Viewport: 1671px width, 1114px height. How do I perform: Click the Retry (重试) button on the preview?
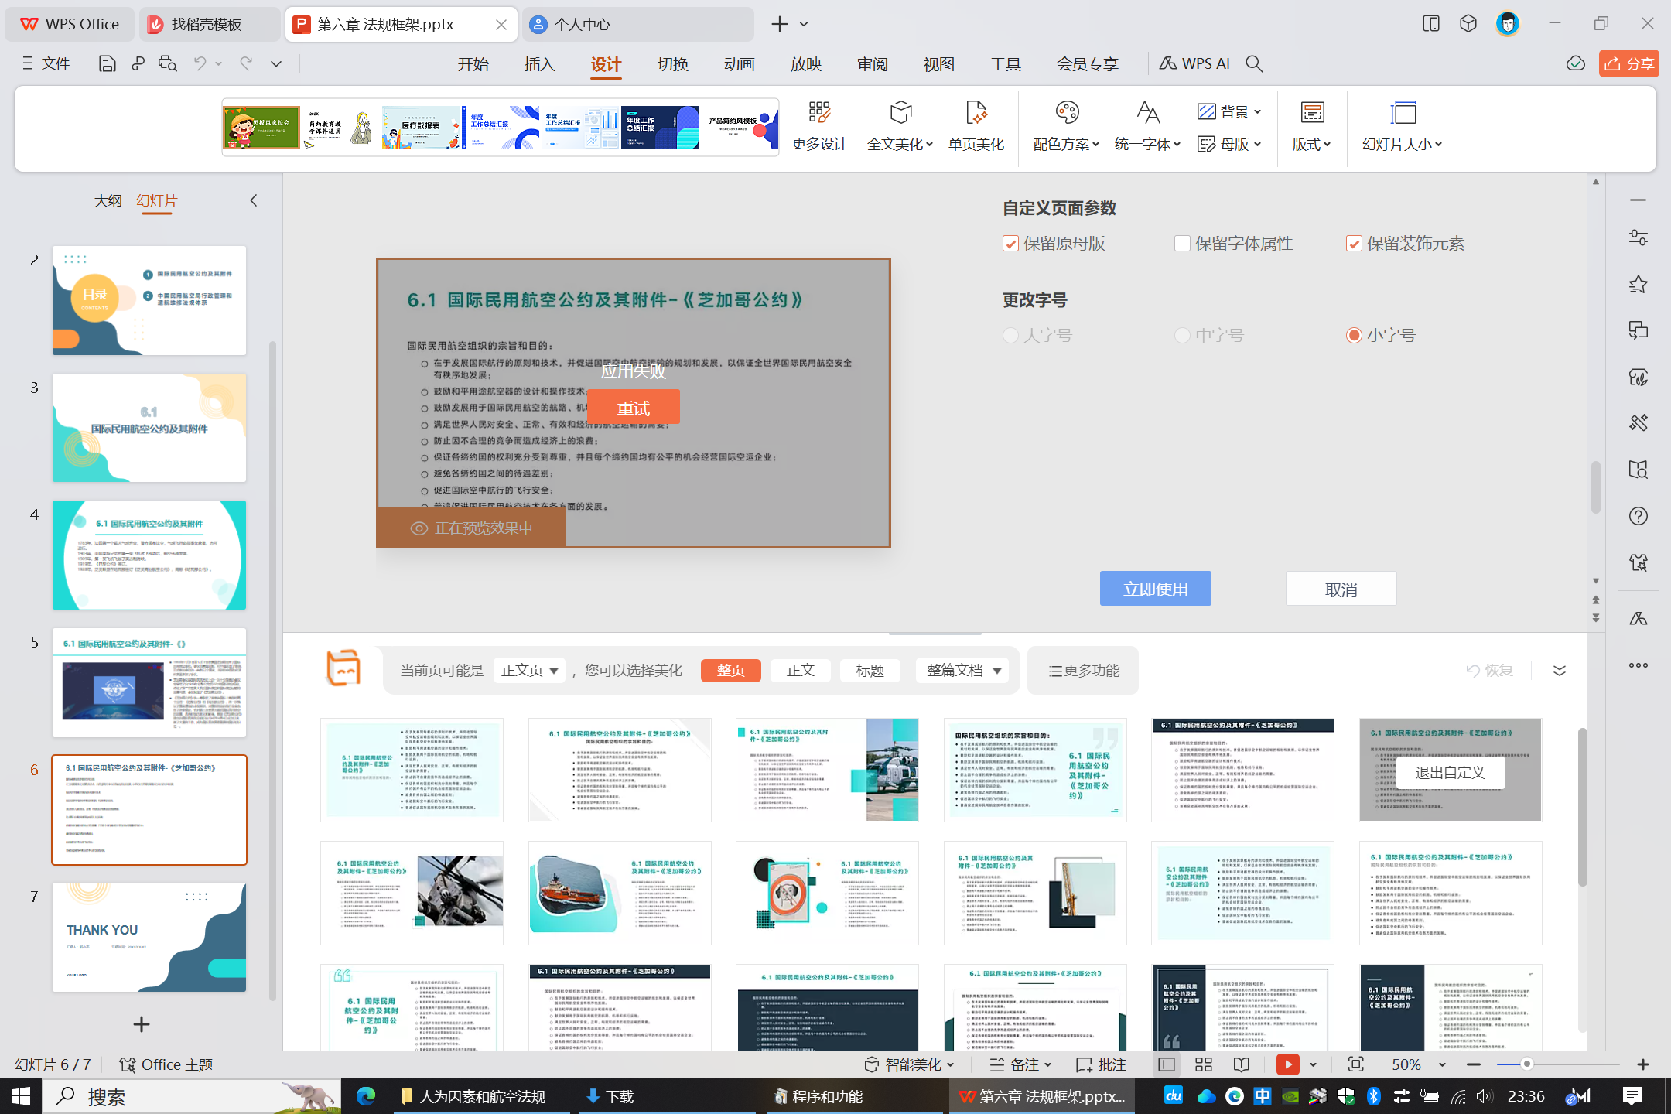tap(634, 407)
